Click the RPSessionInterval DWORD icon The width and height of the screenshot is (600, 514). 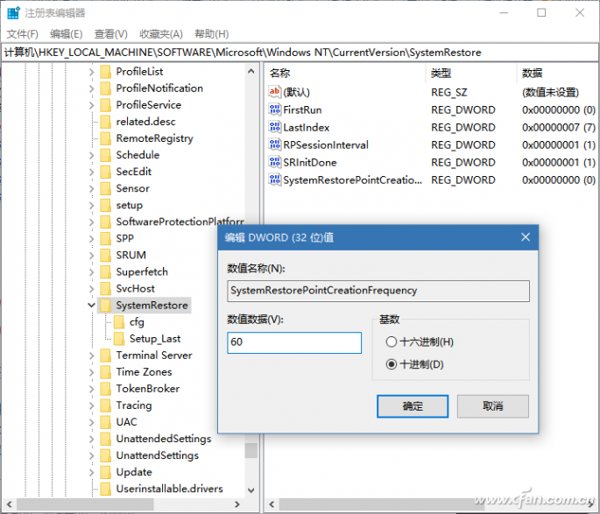coord(274,144)
